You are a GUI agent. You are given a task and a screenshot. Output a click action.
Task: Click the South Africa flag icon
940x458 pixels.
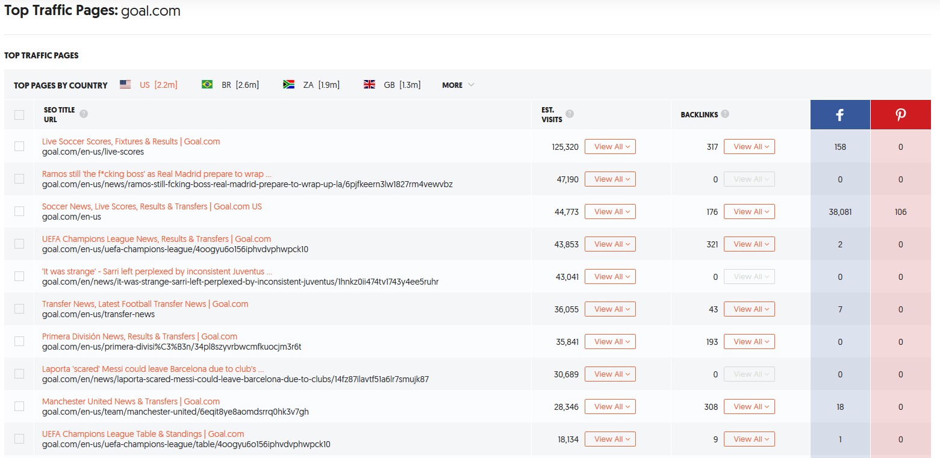coord(288,85)
